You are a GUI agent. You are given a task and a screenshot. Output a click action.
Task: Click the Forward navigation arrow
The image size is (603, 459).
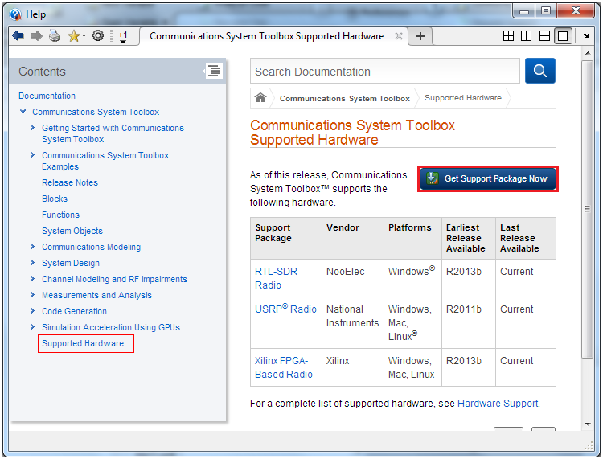click(36, 36)
